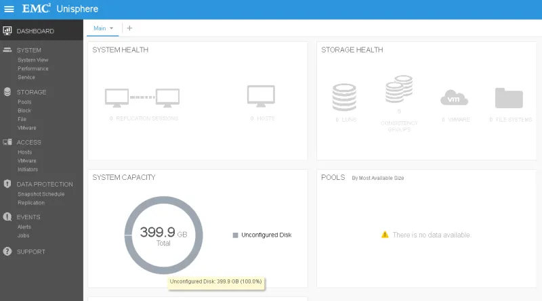Go to File storage page

(x=22, y=119)
